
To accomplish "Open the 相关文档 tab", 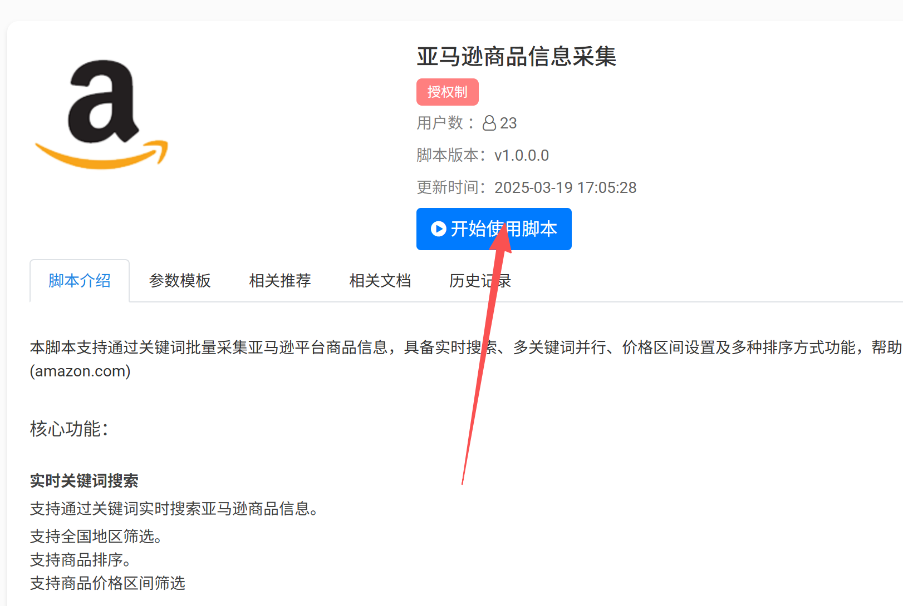I will coord(380,281).
